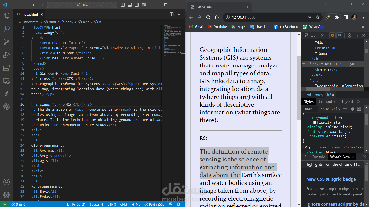Reload the page in Chrome
Viewport: 369px width, 207px height.
click(208, 17)
